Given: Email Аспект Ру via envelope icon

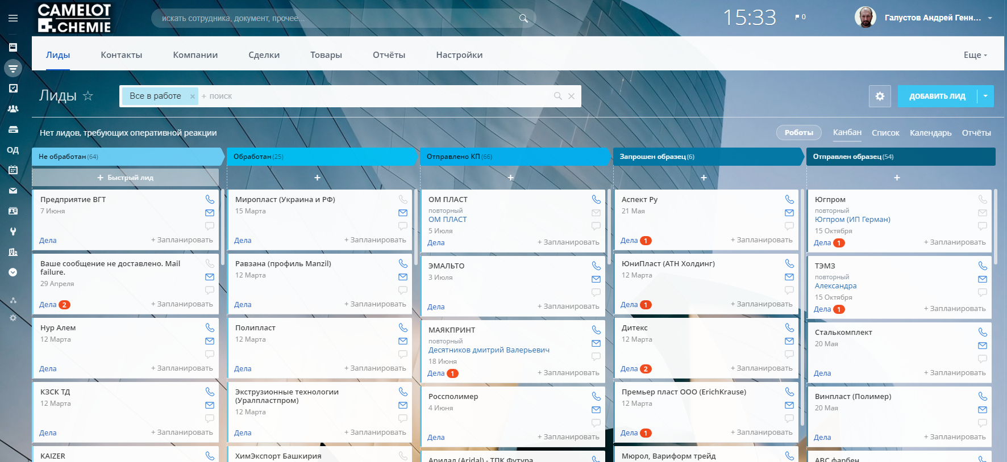Looking at the screenshot, I should point(789,213).
